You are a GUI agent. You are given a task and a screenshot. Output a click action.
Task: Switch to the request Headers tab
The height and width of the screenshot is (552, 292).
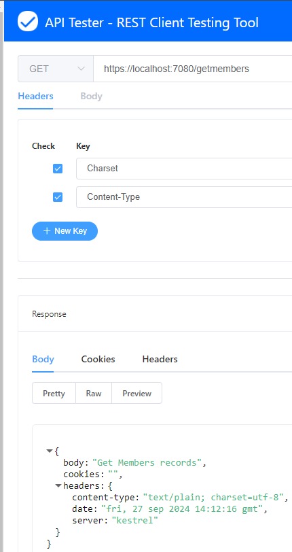(x=35, y=97)
